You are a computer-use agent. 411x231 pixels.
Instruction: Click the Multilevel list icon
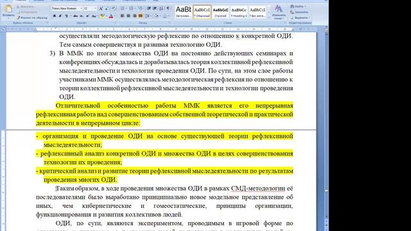(x=141, y=8)
